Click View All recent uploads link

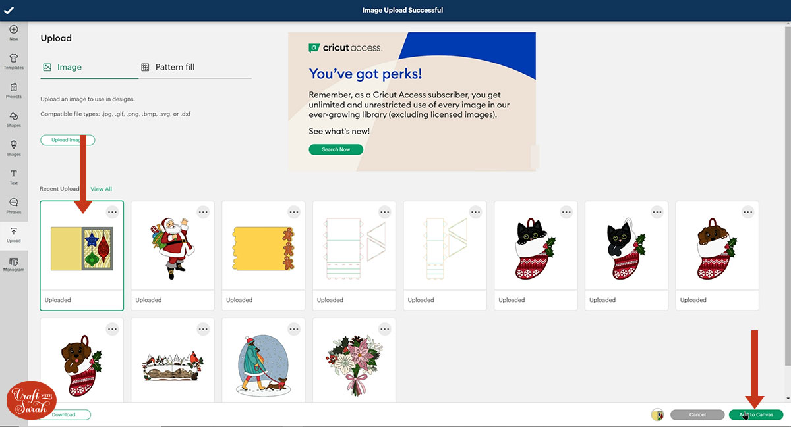point(101,189)
